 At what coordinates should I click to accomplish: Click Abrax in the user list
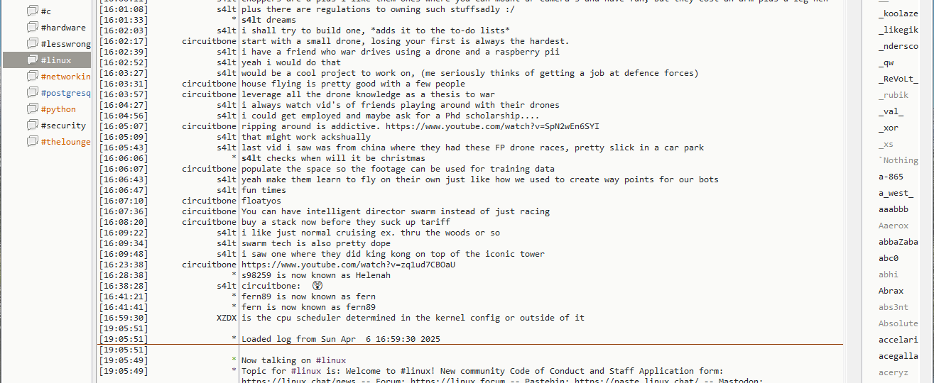click(x=891, y=291)
